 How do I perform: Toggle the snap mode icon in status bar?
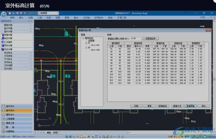tap(67, 136)
